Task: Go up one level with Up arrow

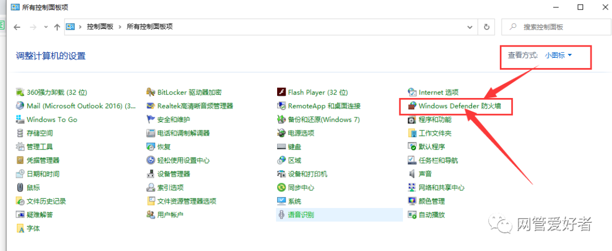Action: pyautogui.click(x=57, y=27)
